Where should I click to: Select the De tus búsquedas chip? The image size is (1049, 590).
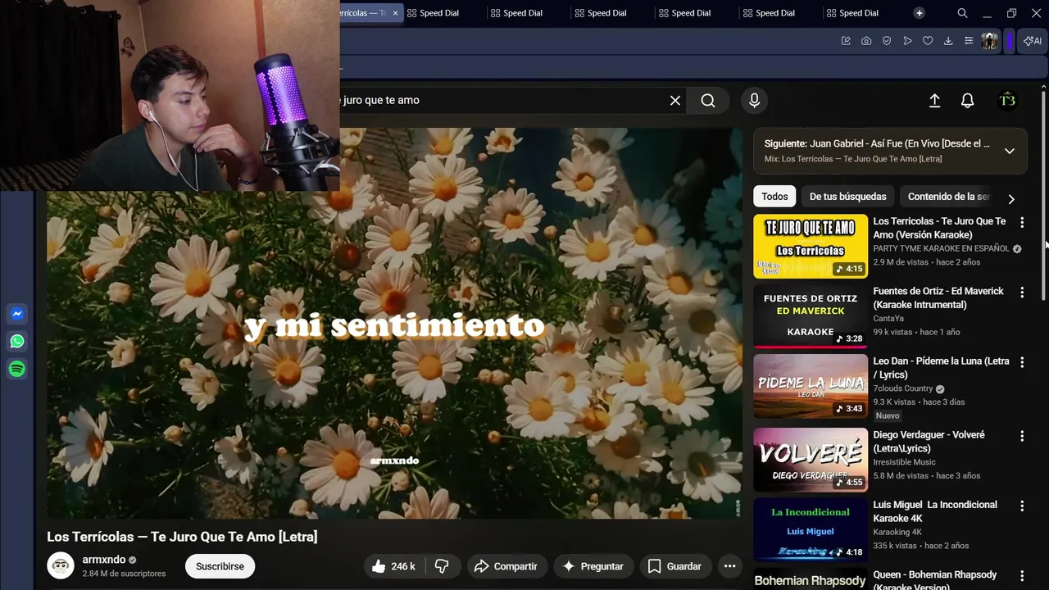(848, 197)
